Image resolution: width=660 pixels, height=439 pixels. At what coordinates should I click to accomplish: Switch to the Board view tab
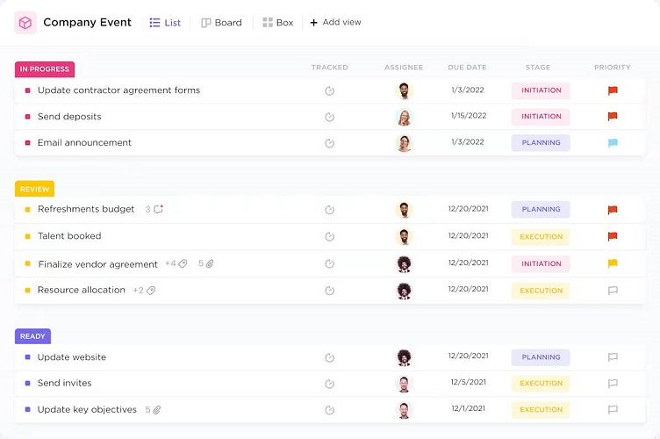[x=221, y=23]
